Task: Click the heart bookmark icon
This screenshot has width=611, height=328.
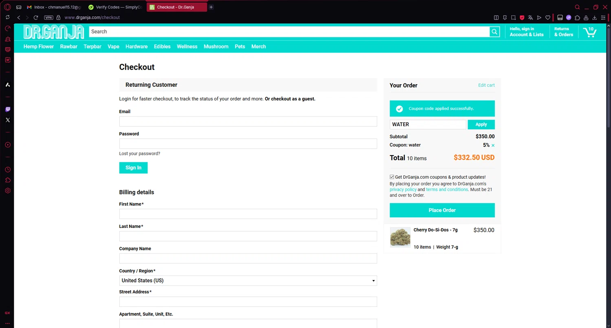Action: coord(548,17)
